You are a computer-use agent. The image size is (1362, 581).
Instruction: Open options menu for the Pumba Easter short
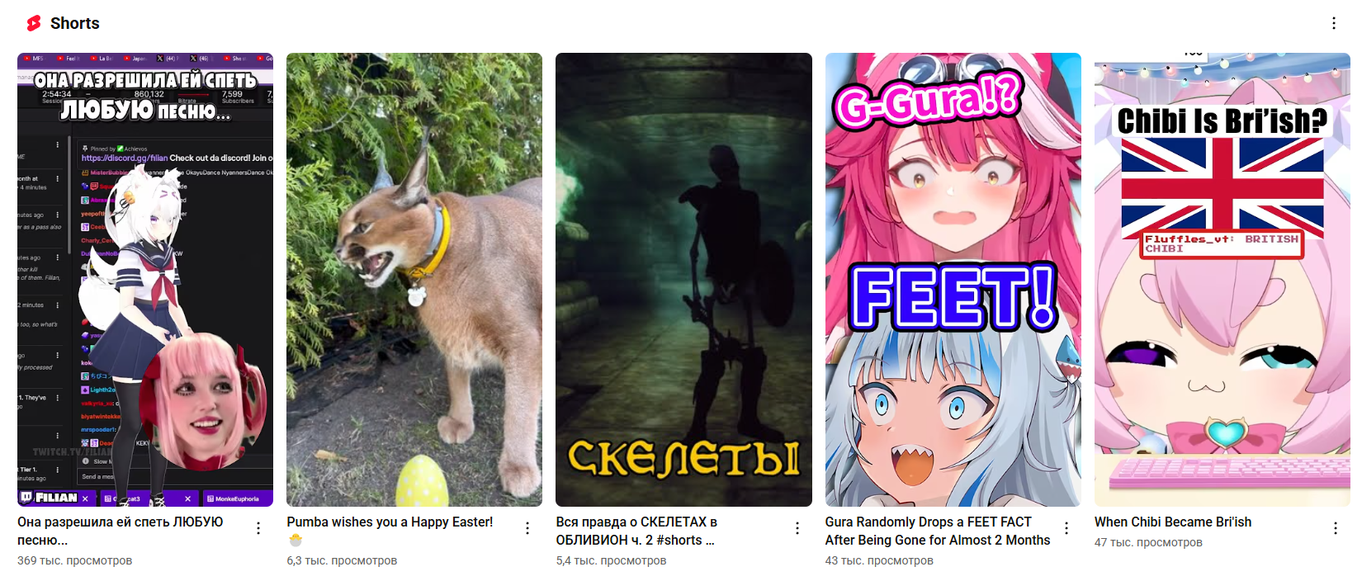pyautogui.click(x=527, y=528)
